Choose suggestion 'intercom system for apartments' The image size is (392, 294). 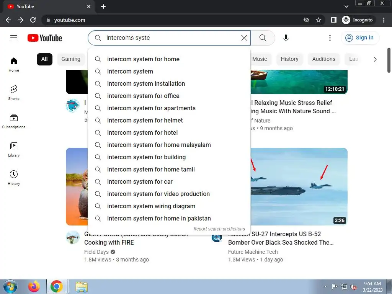169,108
